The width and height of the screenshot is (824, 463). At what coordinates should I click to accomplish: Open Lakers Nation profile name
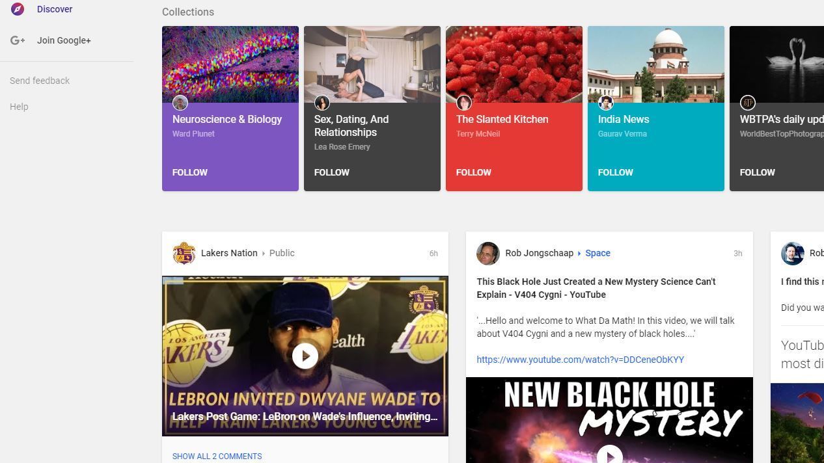229,253
